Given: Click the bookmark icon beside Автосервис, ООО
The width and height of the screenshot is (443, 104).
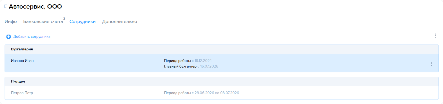Looking at the screenshot, I should pos(6,7).
